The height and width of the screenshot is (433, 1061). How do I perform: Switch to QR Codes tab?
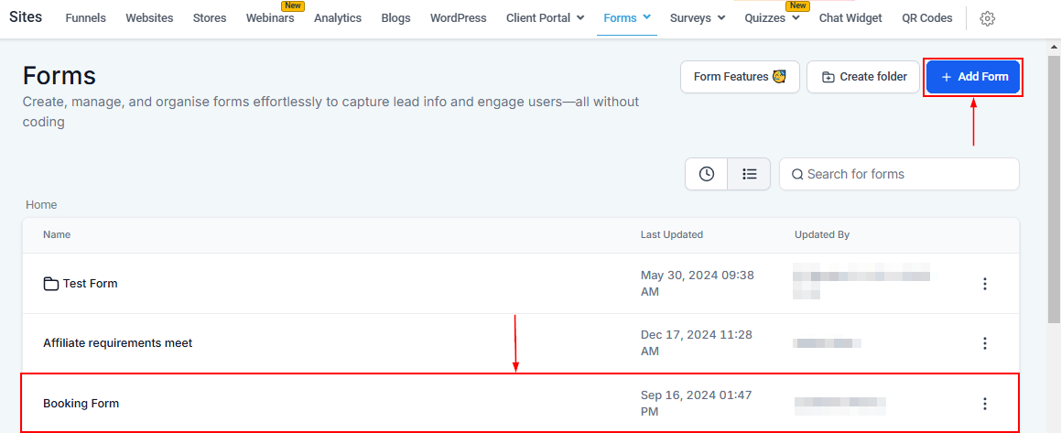(926, 18)
